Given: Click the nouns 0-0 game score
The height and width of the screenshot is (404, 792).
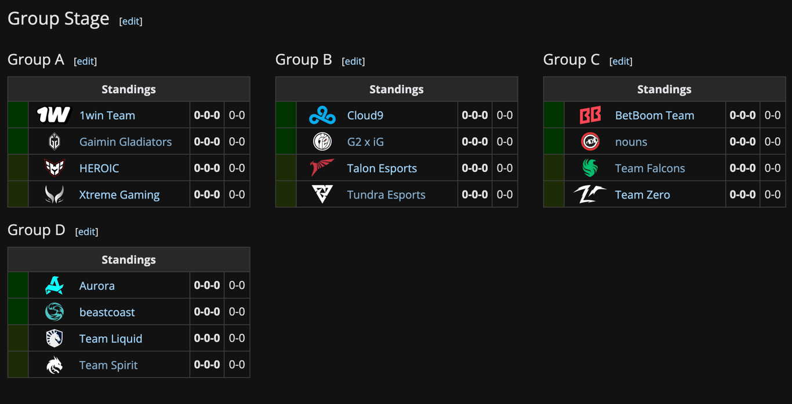Looking at the screenshot, I should point(773,142).
